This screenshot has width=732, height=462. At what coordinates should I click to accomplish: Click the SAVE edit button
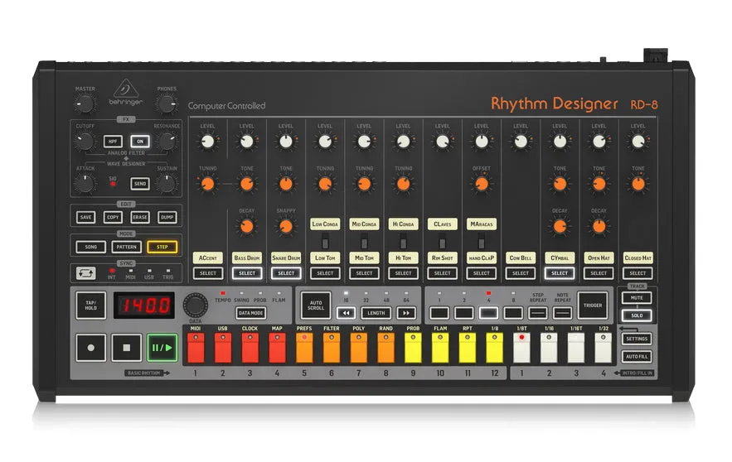(86, 217)
